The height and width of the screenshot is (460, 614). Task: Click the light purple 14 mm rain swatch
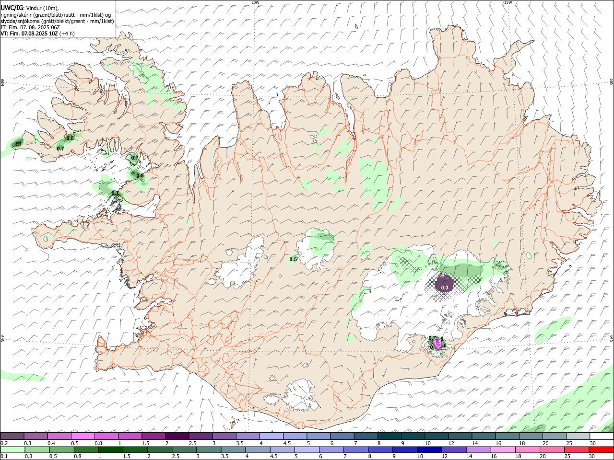point(478,449)
